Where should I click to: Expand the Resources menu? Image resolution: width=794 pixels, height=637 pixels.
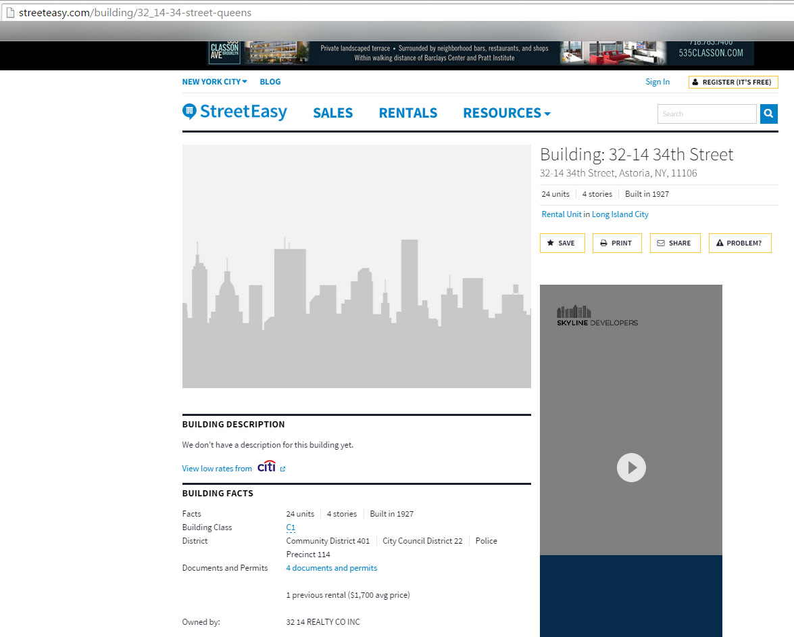506,113
